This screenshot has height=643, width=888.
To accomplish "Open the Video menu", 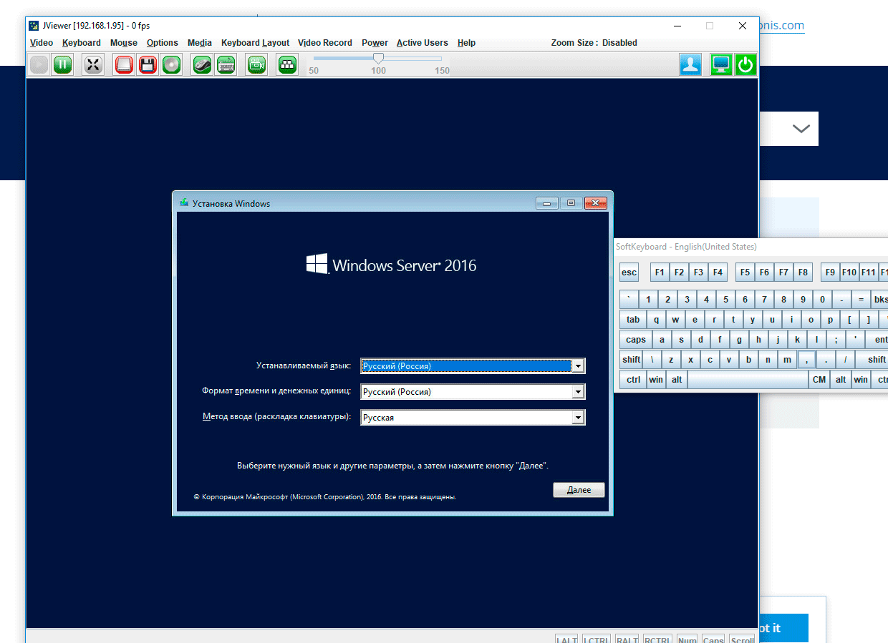I will pos(42,43).
